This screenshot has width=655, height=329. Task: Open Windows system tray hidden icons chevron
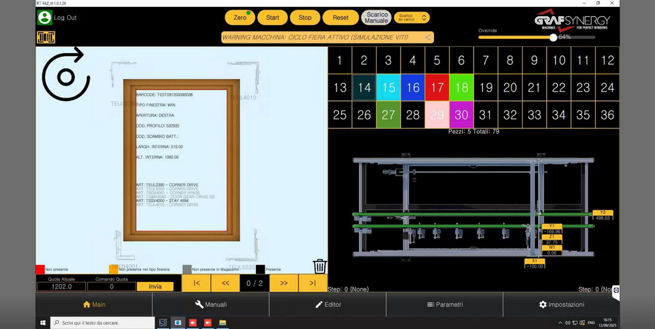(x=566, y=322)
